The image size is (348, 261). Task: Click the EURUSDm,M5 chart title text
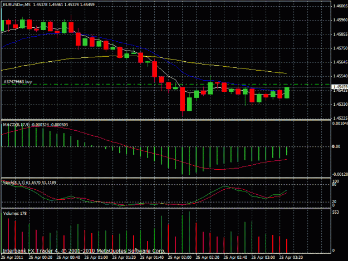pos(17,4)
